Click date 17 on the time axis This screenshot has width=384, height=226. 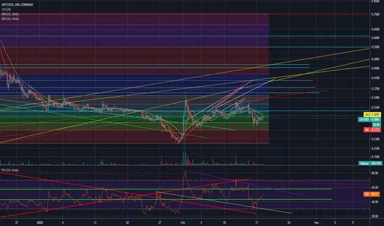point(257,223)
